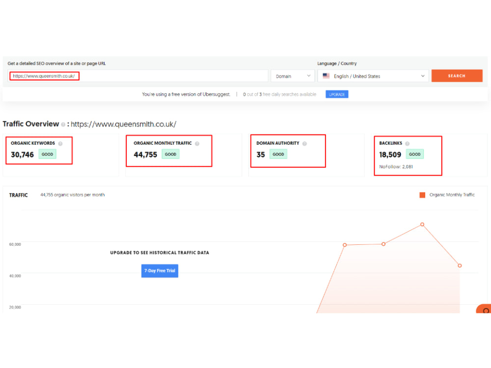
Task: Click the '0 out of 3 free daily searches' text
Action: [279, 94]
